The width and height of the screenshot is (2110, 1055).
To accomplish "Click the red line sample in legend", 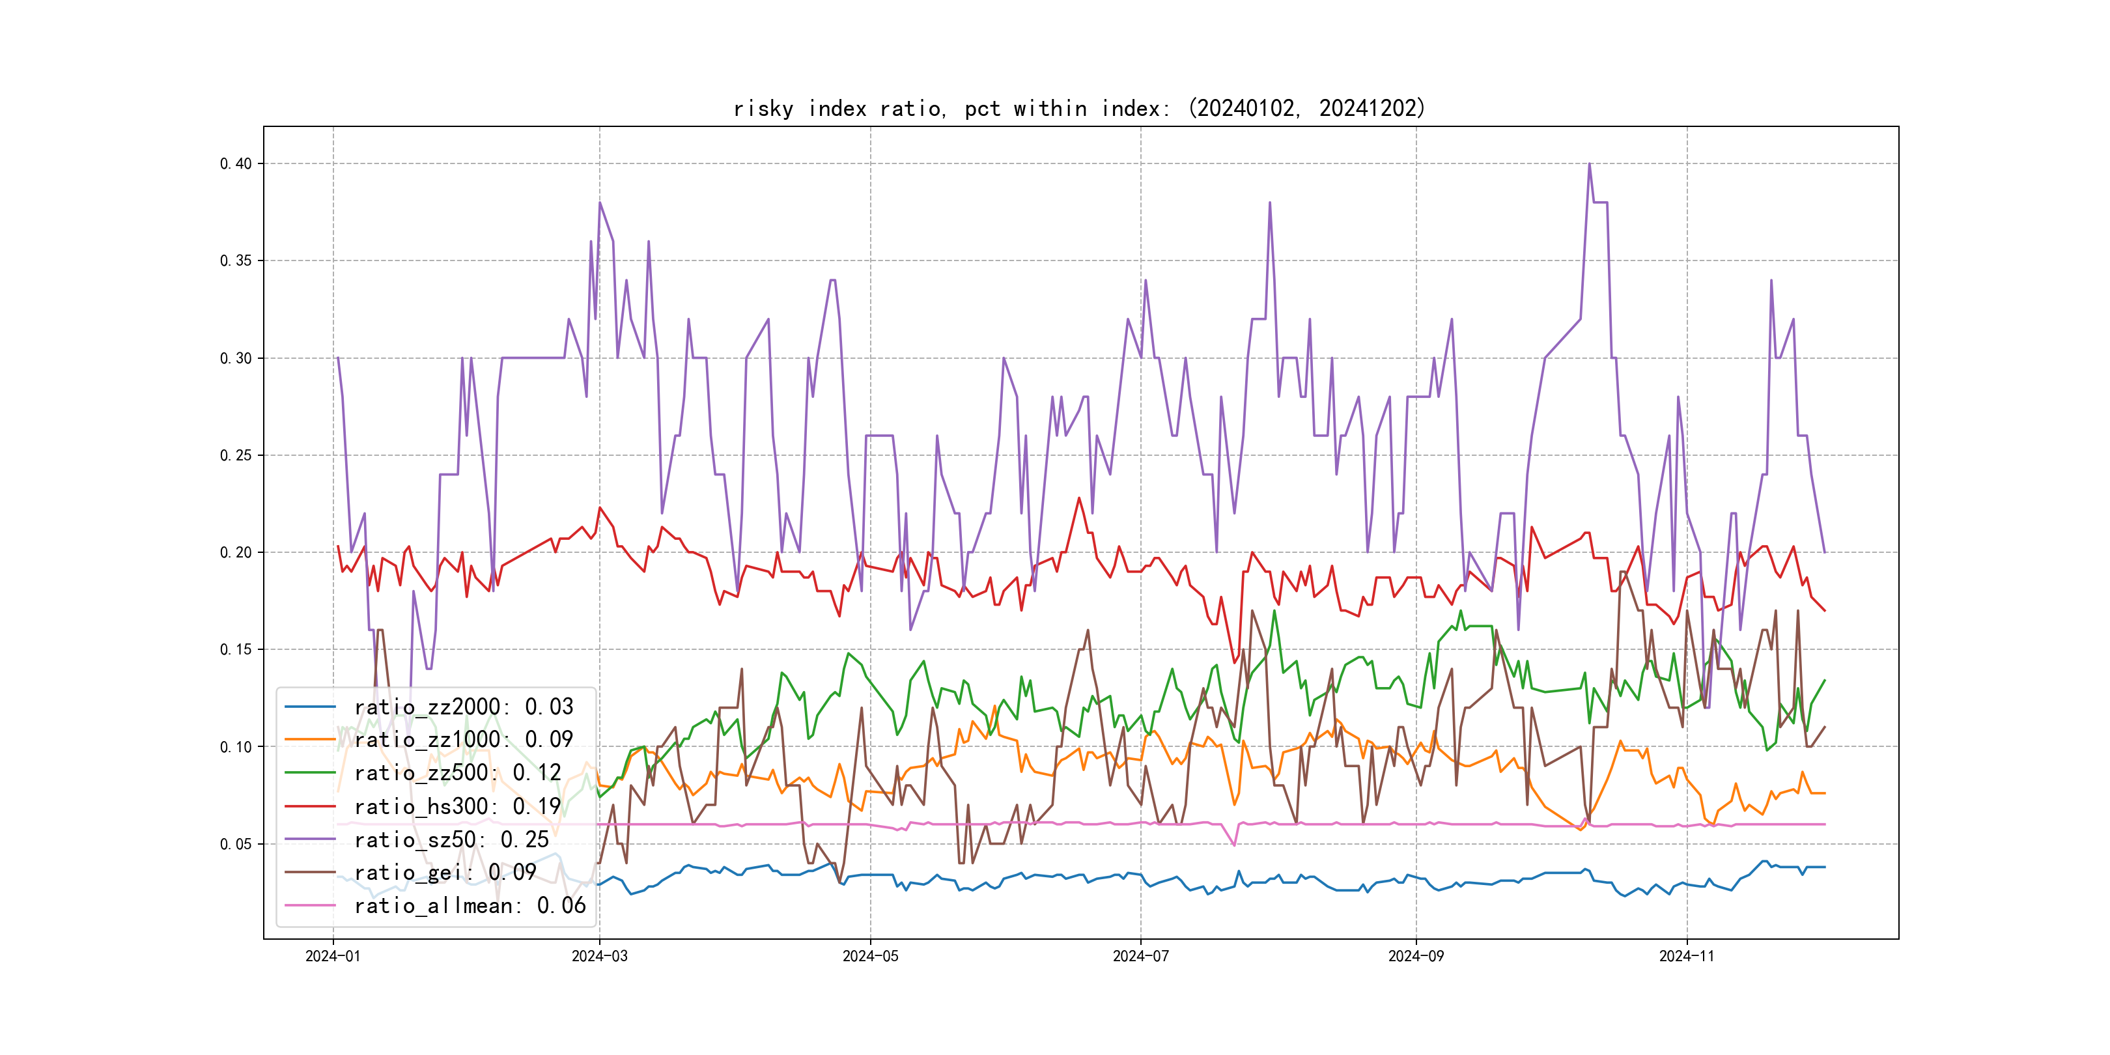I will (x=311, y=807).
